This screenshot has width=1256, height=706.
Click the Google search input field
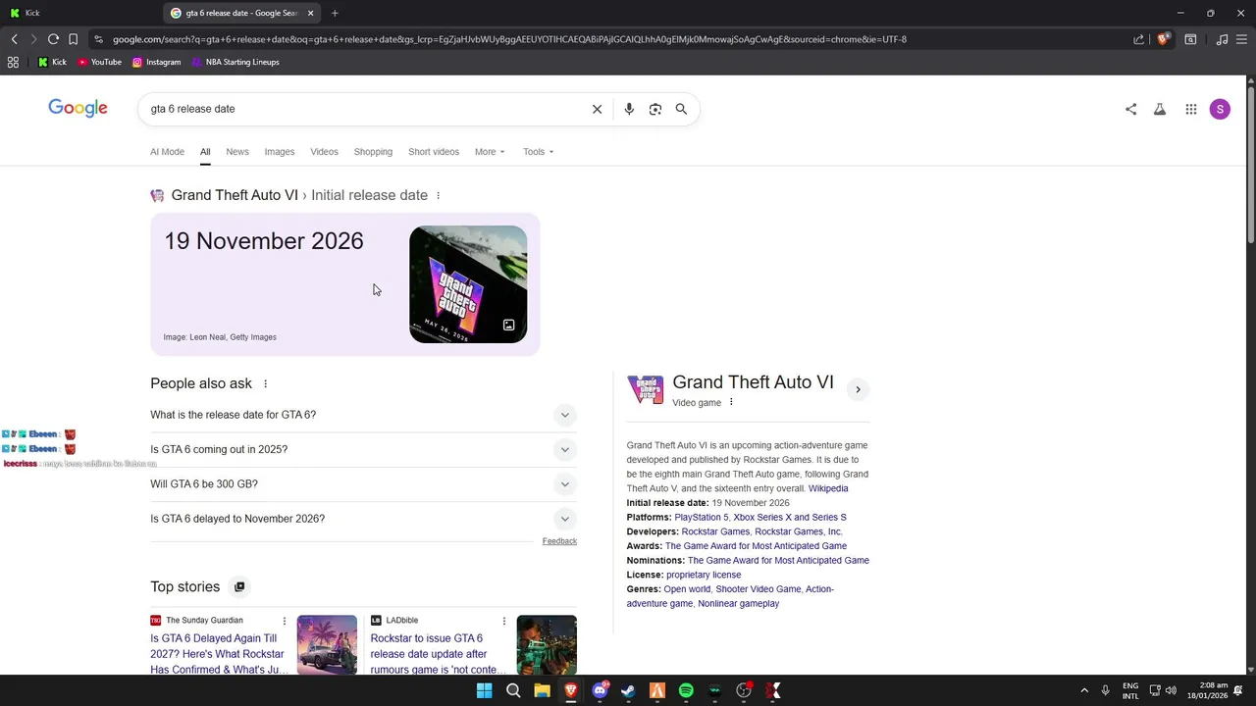click(x=363, y=109)
